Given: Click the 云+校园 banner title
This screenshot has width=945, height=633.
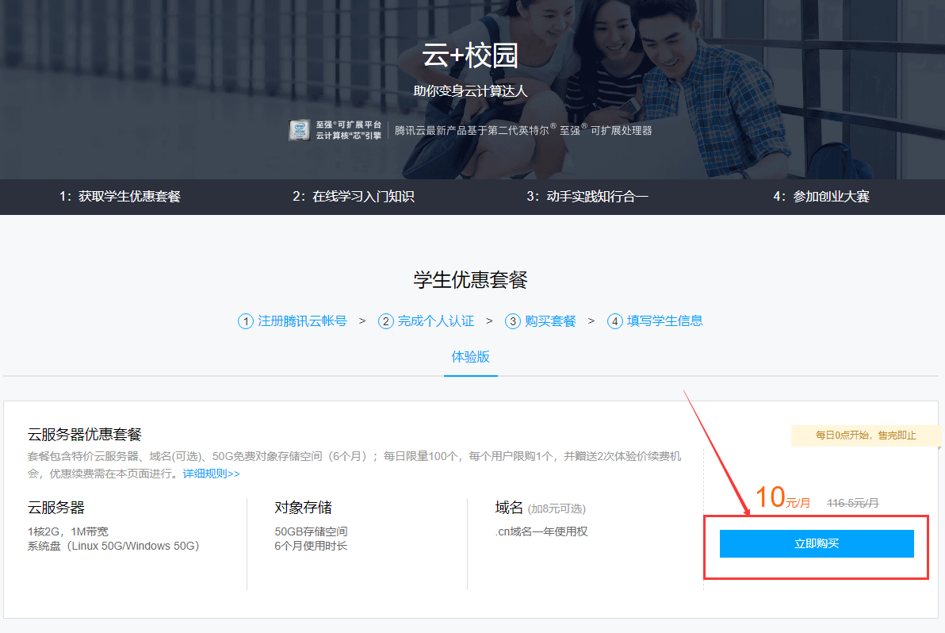Looking at the screenshot, I should [470, 56].
